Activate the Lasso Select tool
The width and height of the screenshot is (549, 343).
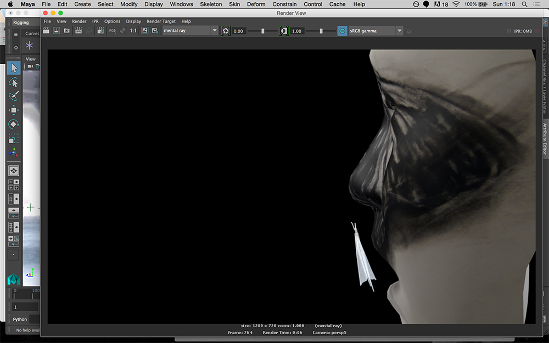coord(14,82)
